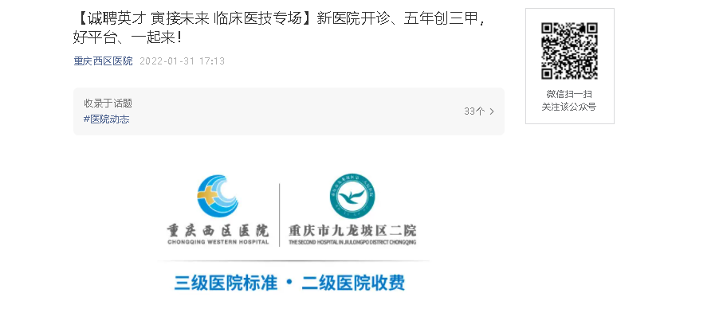Click the 重庆市九龙坡区二院 logo text
The height and width of the screenshot is (332, 723).
pyautogui.click(x=352, y=230)
